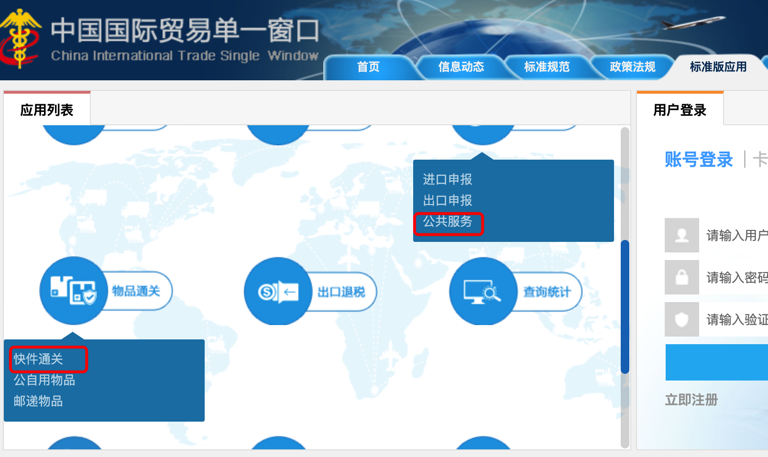Go to the 首页 tab
Screen dimensions: 768x457
pyautogui.click(x=368, y=67)
